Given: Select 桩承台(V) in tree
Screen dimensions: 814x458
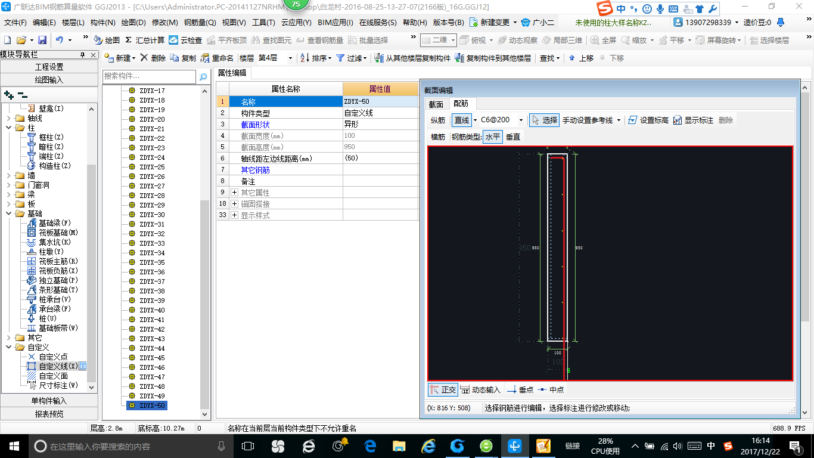Looking at the screenshot, I should coord(55,299).
